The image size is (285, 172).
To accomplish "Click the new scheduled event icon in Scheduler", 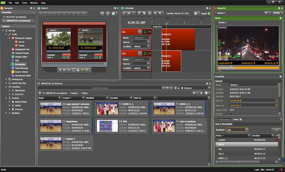I will [124, 13].
